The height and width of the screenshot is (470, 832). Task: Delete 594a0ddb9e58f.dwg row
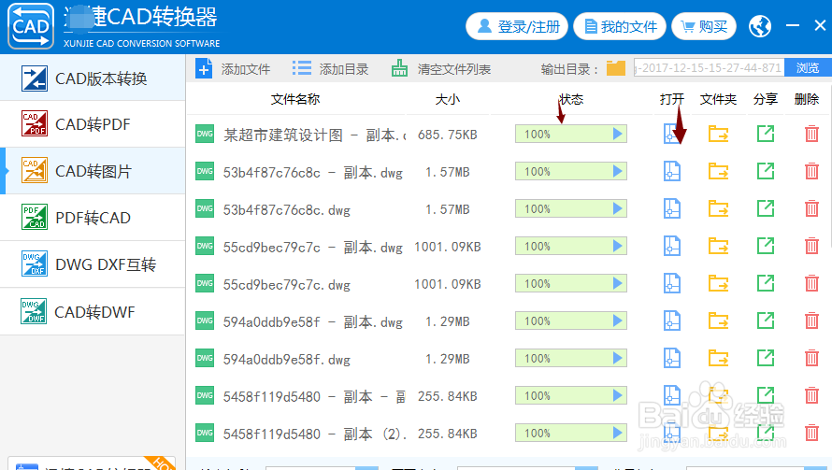pyautogui.click(x=811, y=358)
